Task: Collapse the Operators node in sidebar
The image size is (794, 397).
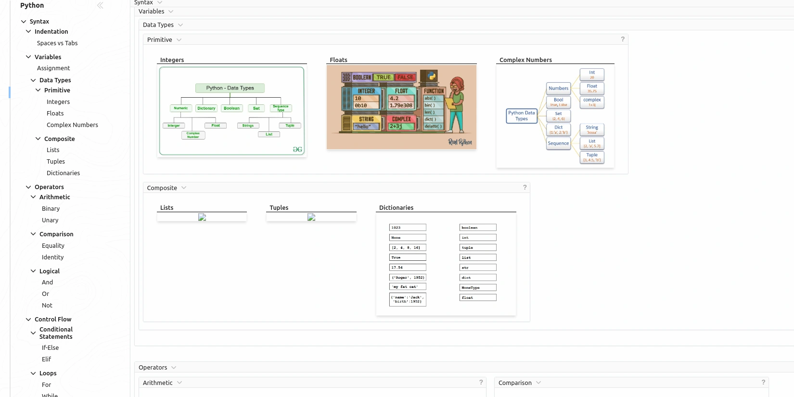Action: [28, 187]
